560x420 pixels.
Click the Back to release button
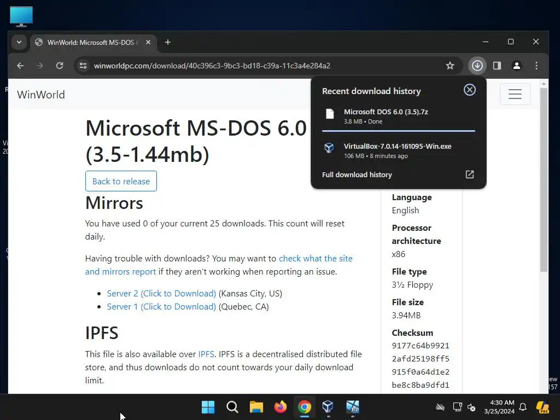pyautogui.click(x=121, y=181)
